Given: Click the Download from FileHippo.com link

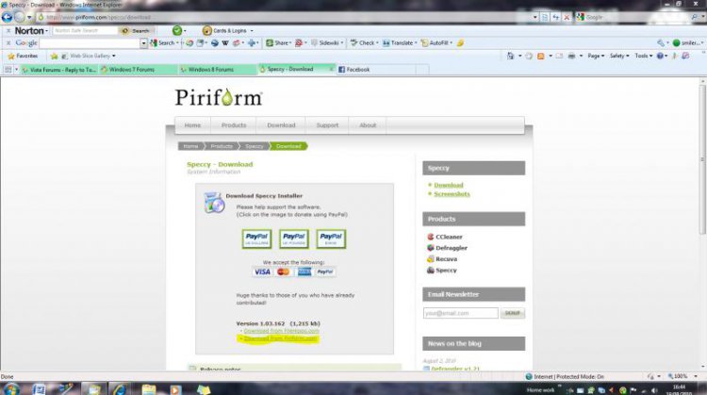Looking at the screenshot, I should [281, 331].
